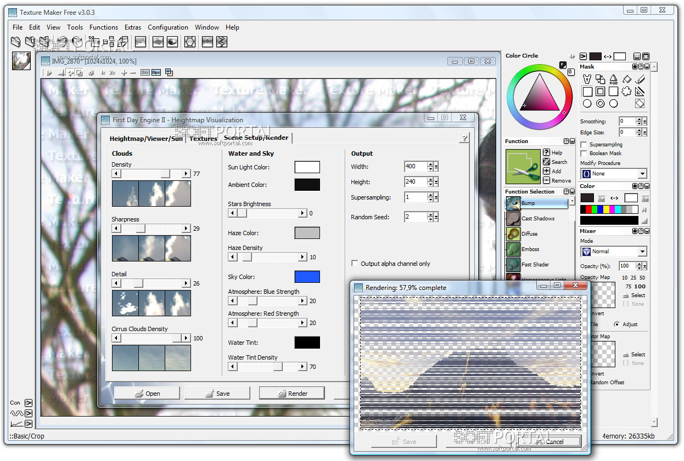Toggle lock icon on Color panel header
This screenshot has width=684, height=461.
point(635,186)
